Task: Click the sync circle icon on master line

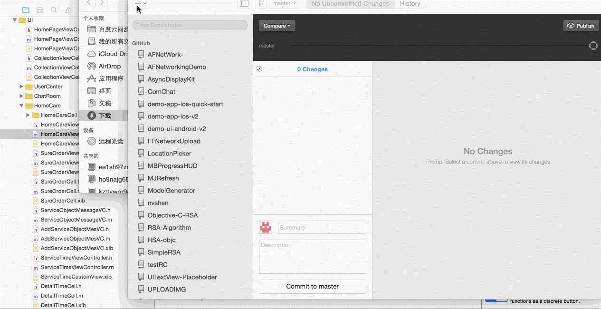Action: [593, 46]
